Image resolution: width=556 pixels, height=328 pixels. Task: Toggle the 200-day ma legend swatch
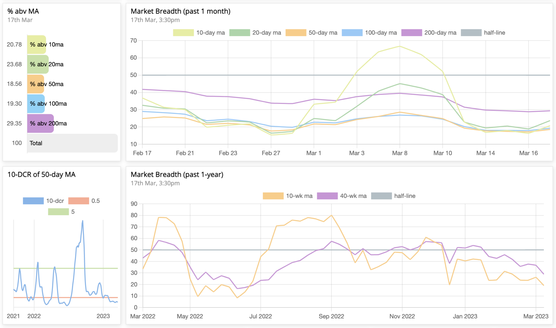(x=411, y=33)
